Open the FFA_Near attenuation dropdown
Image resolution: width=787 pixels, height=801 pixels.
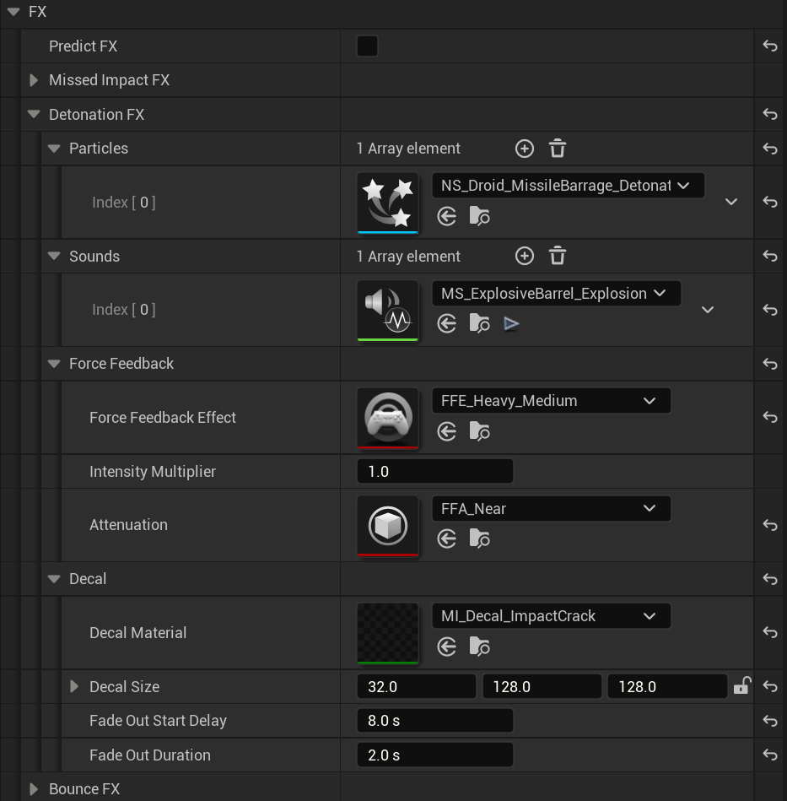tap(551, 508)
